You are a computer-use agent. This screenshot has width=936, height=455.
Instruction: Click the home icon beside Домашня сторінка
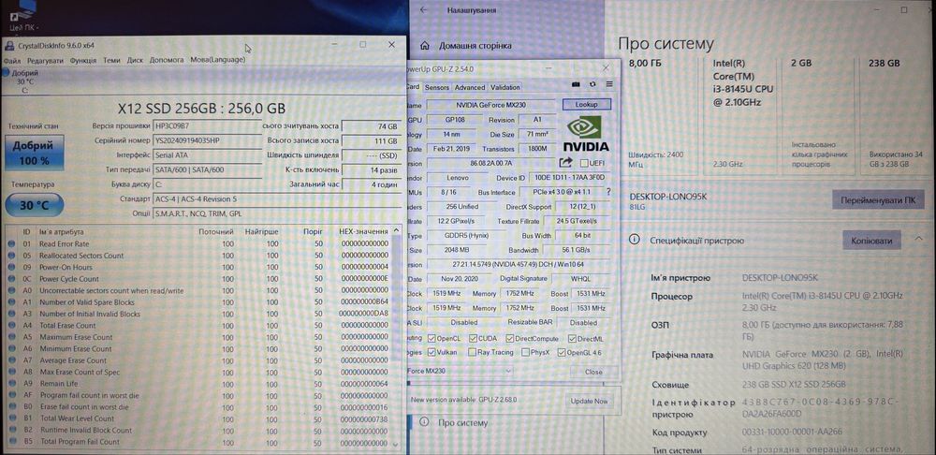(425, 45)
